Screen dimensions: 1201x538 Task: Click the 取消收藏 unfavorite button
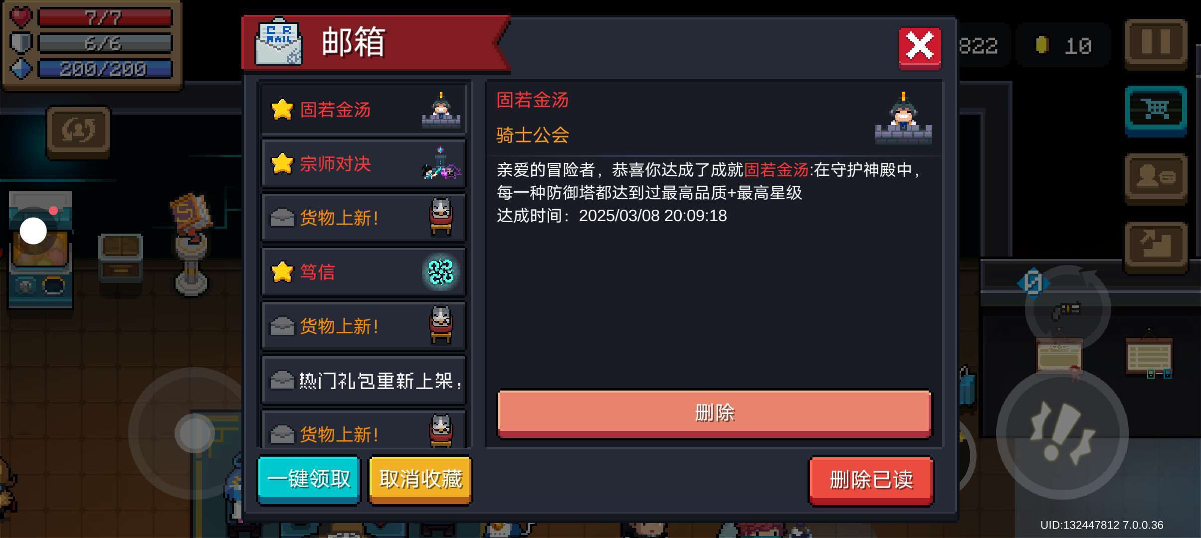(x=420, y=479)
